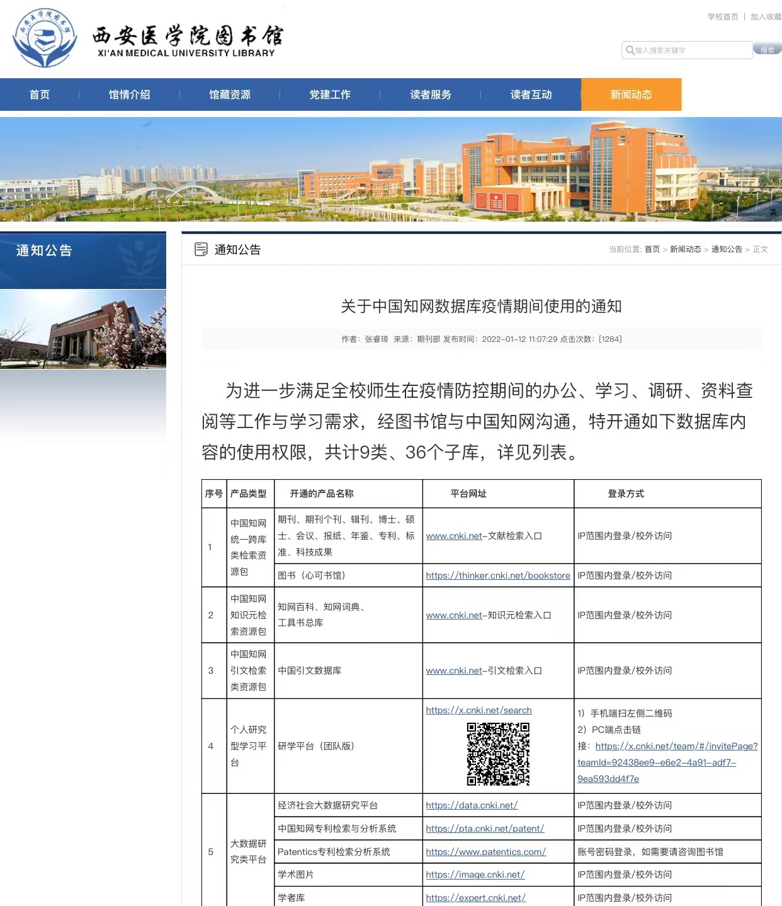Click 新闻动态 in the breadcrumb trail
782x906 pixels.
[x=685, y=249]
